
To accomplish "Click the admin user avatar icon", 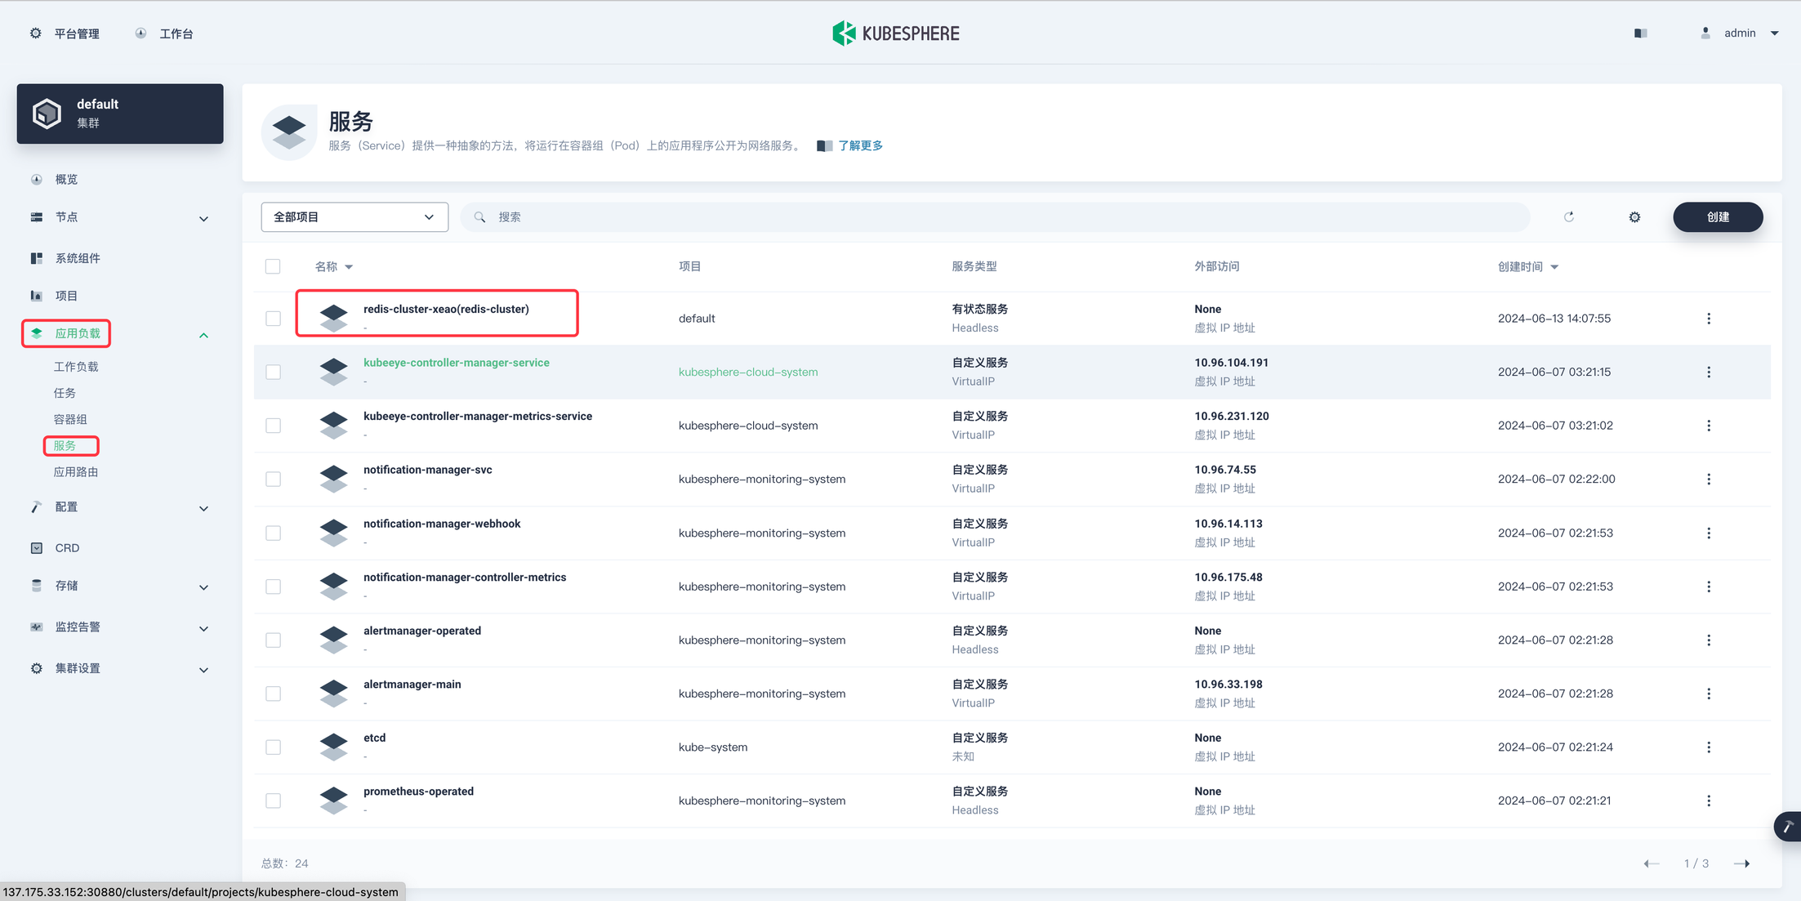I will pyautogui.click(x=1705, y=33).
